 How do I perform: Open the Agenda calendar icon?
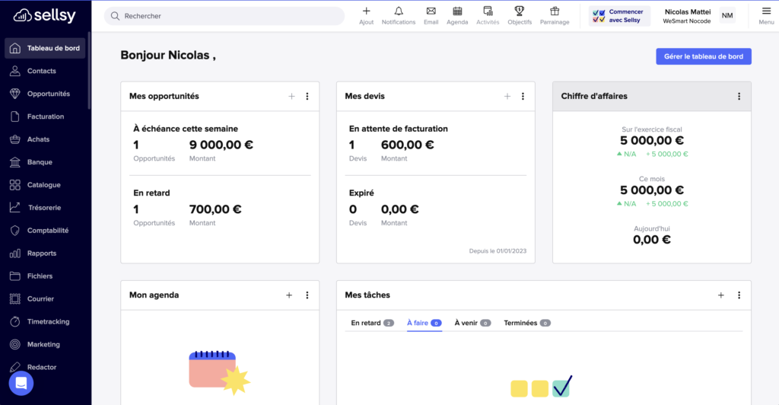point(457,11)
